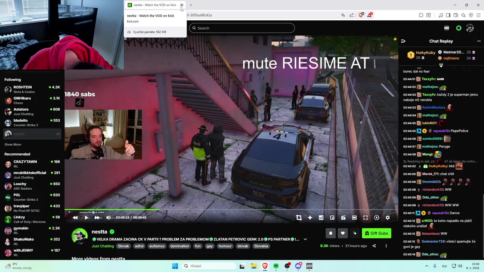Open browser extensions puzzle icon
The width and height of the screenshot is (484, 272).
421,15
